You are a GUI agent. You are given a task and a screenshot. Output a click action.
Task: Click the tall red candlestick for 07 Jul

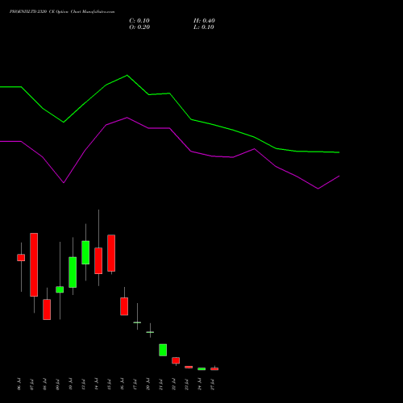(34, 264)
